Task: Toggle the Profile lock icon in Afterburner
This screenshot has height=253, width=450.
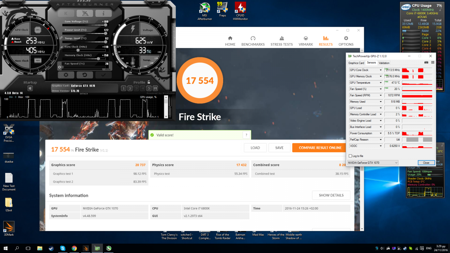Action: [x=149, y=82]
